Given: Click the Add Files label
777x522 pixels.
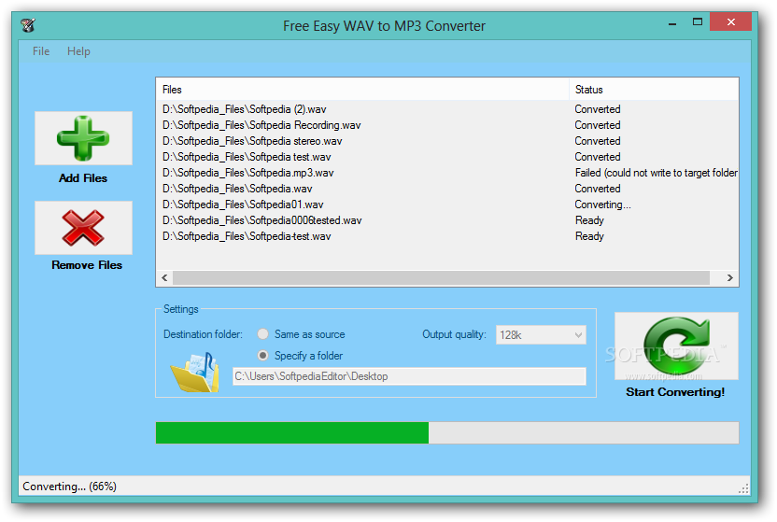Looking at the screenshot, I should (x=83, y=178).
